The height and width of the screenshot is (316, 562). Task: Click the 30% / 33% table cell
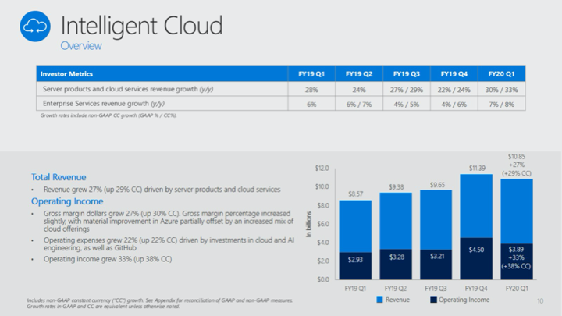pyautogui.click(x=503, y=89)
